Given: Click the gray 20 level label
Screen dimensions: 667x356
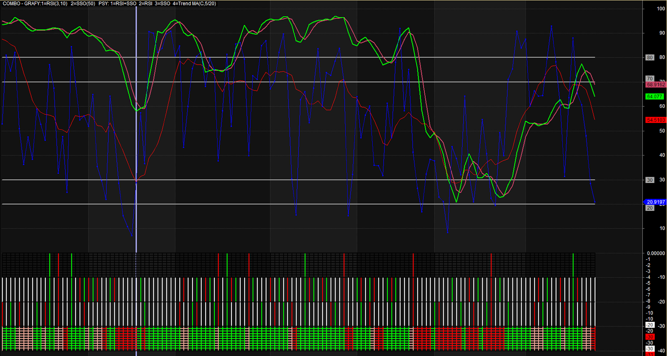Looking at the screenshot, I should point(650,208).
